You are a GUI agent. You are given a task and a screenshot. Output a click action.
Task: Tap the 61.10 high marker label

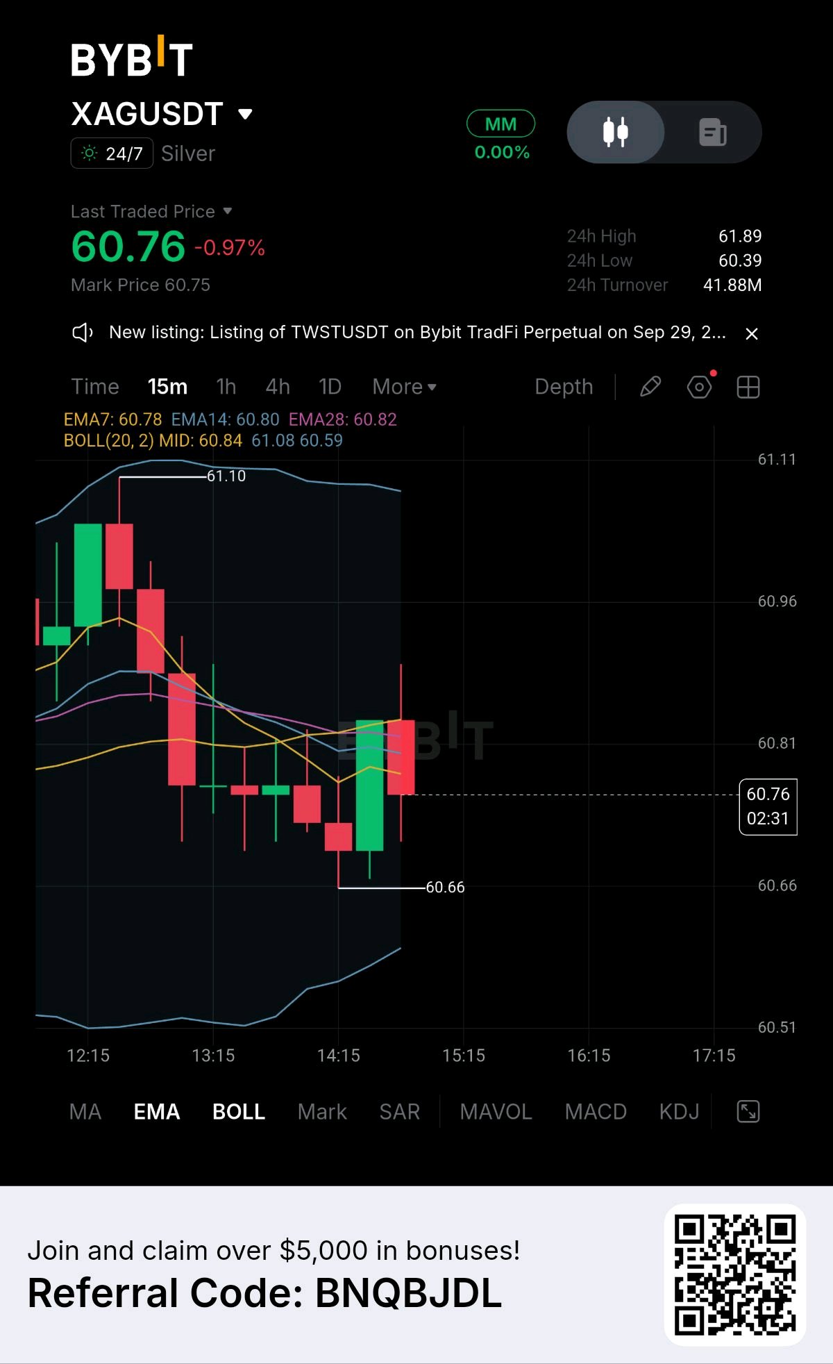pyautogui.click(x=226, y=476)
